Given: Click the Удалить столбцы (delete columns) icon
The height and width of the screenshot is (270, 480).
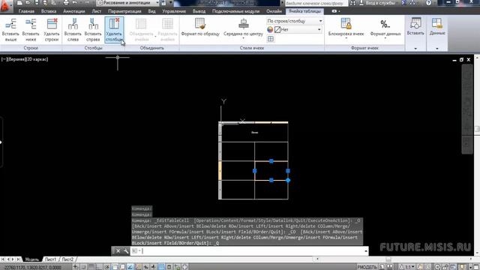Looking at the screenshot, I should pyautogui.click(x=114, y=24).
